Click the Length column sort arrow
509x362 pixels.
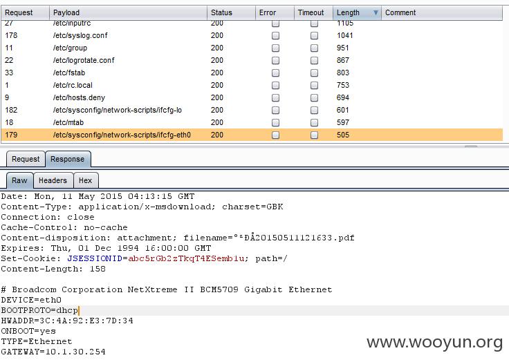coord(376,12)
